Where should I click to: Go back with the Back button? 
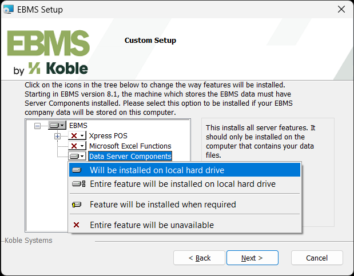[199, 258]
